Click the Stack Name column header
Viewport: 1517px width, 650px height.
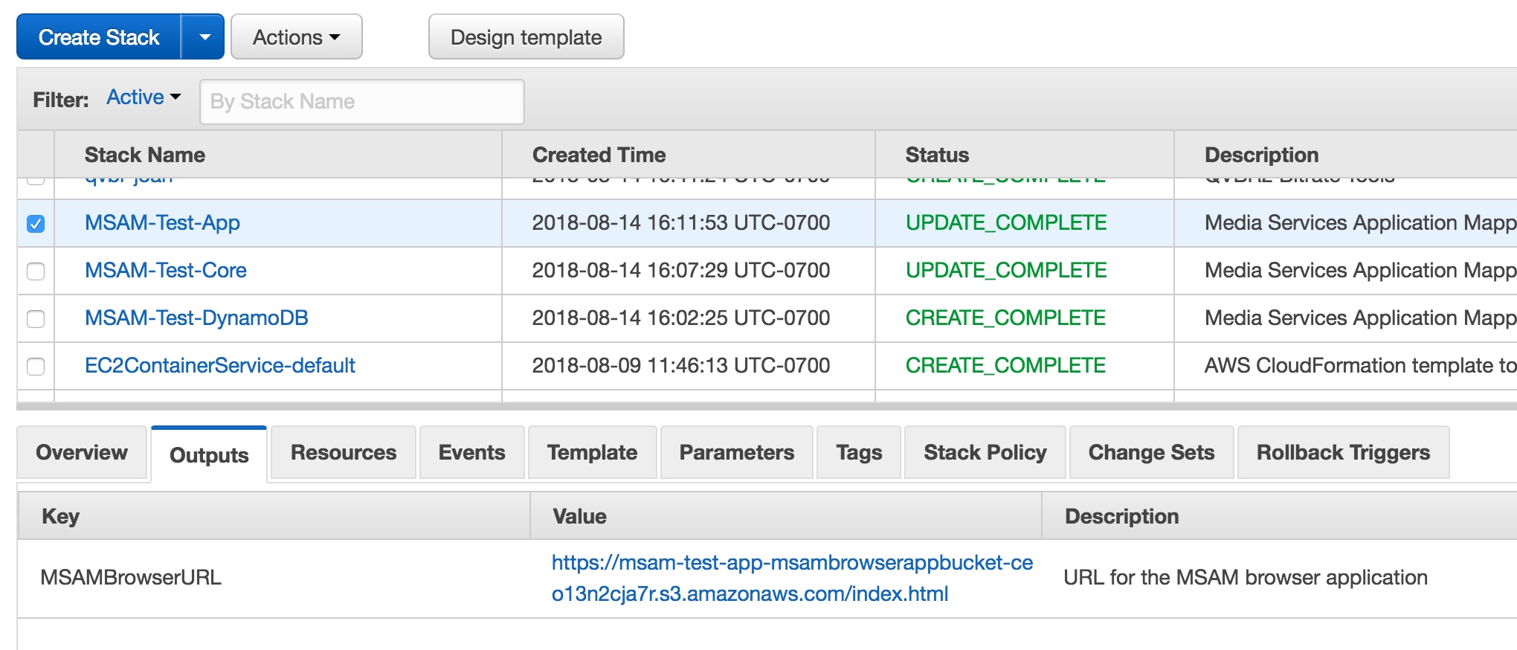coord(278,155)
